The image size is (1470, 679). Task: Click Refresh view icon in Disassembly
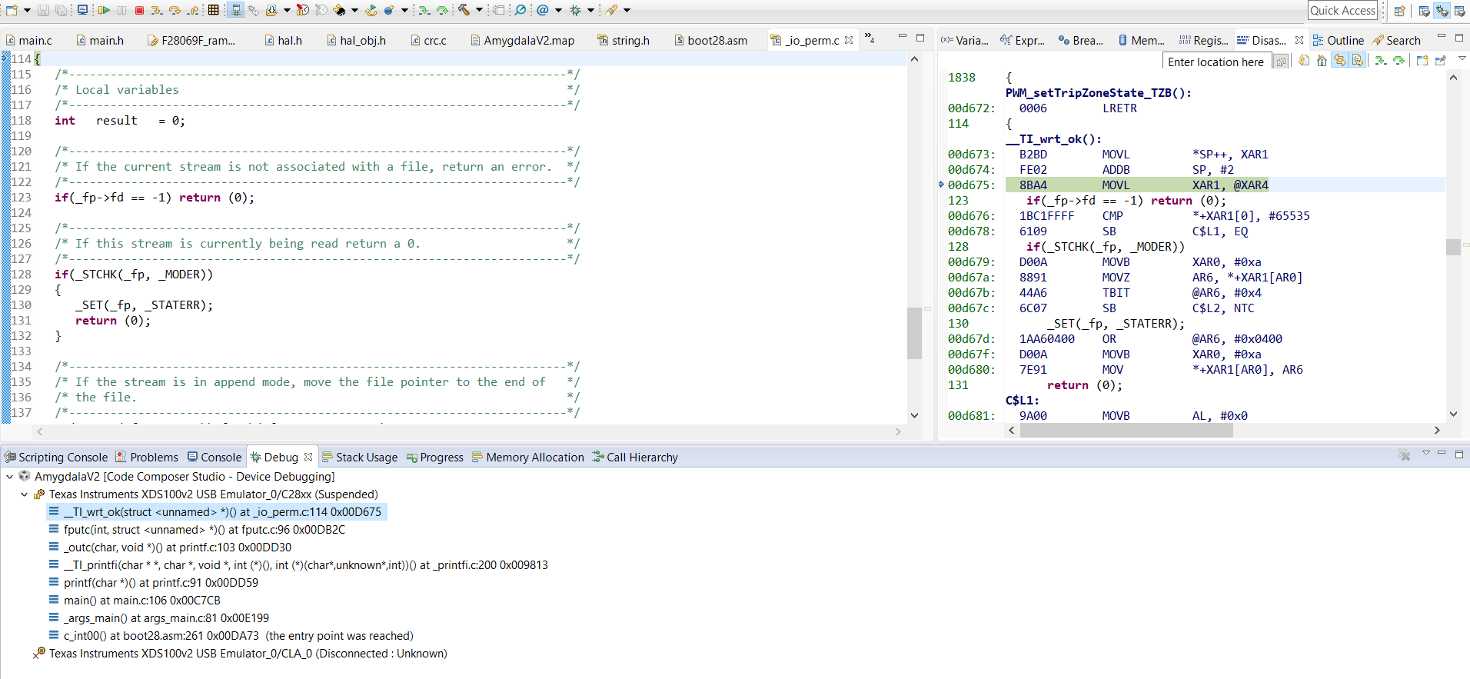coord(1304,61)
